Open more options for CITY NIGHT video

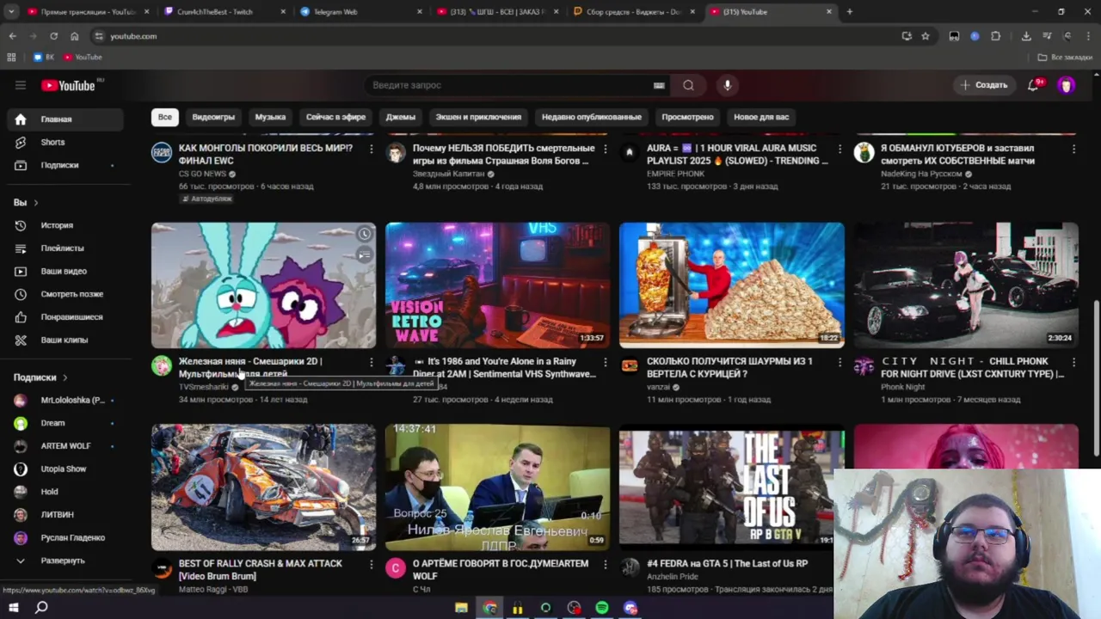pos(1073,363)
